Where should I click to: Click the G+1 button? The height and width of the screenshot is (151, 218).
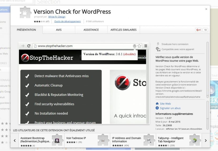click(199, 30)
